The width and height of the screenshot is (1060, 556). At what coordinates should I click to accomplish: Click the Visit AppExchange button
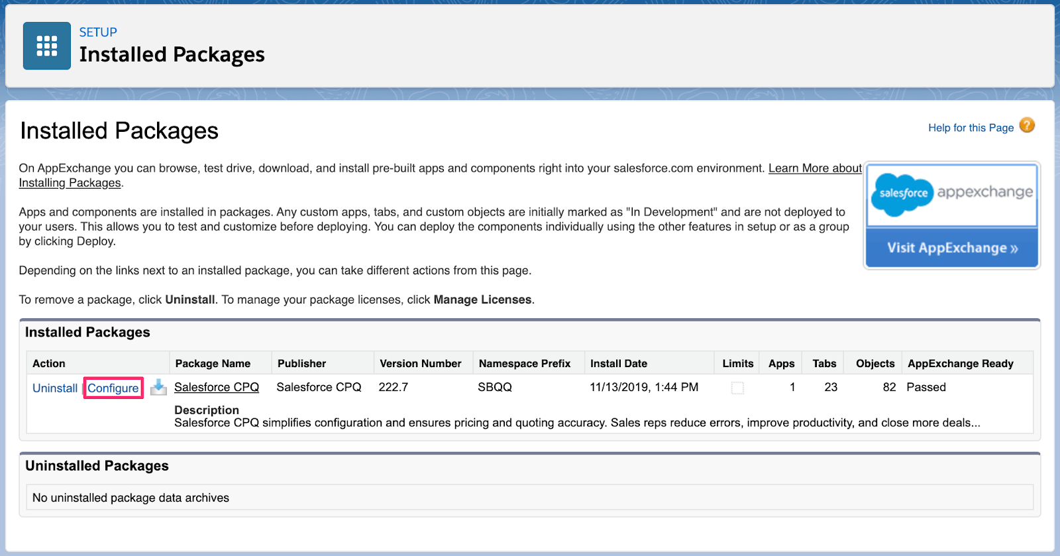tap(952, 248)
